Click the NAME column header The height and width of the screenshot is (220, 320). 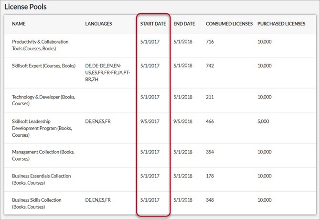tap(19, 23)
